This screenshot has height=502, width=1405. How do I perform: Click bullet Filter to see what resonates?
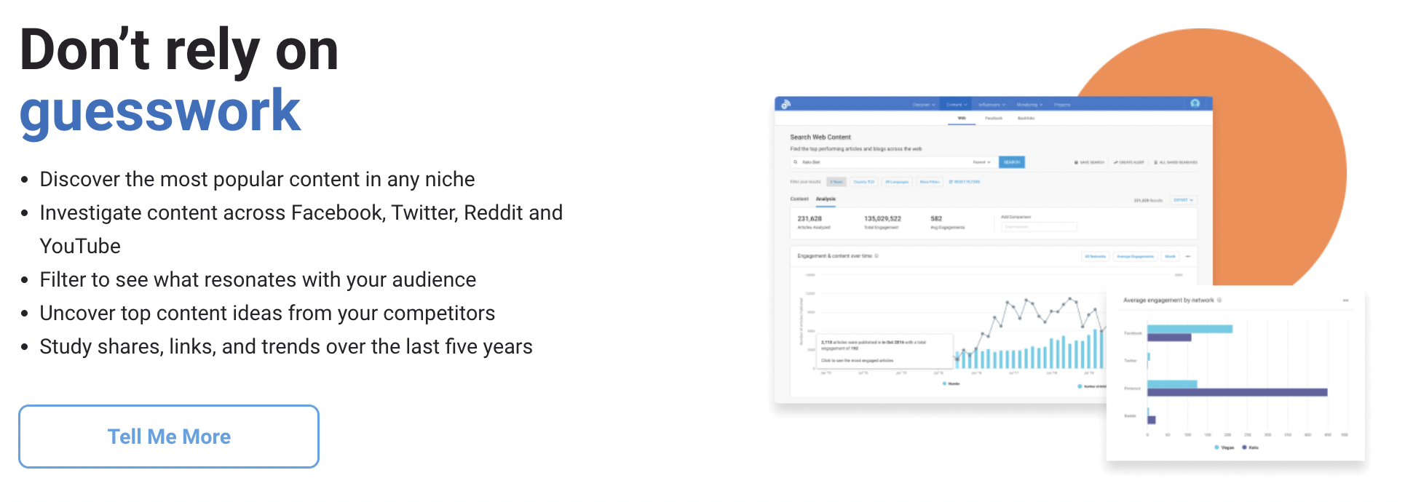[x=258, y=279]
